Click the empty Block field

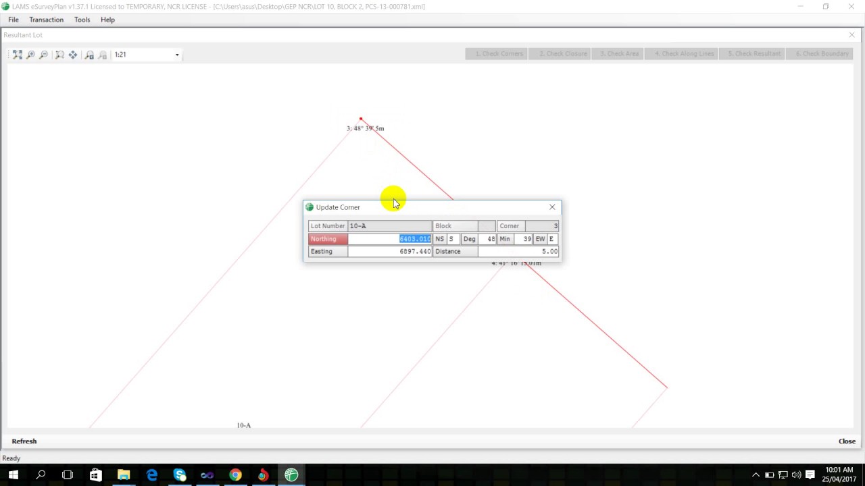pyautogui.click(x=487, y=226)
